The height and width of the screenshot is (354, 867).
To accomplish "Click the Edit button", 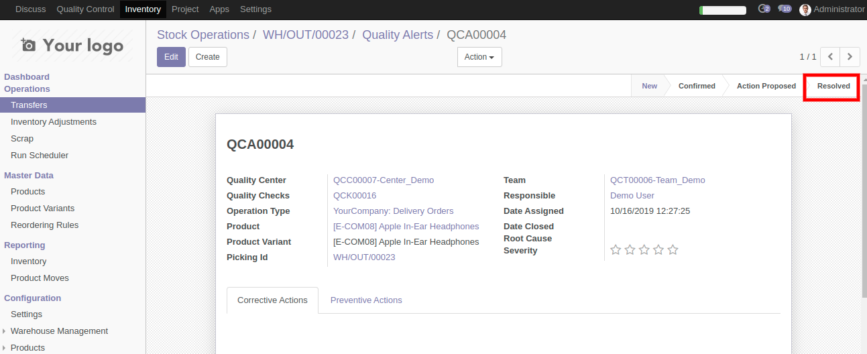I will (x=171, y=57).
